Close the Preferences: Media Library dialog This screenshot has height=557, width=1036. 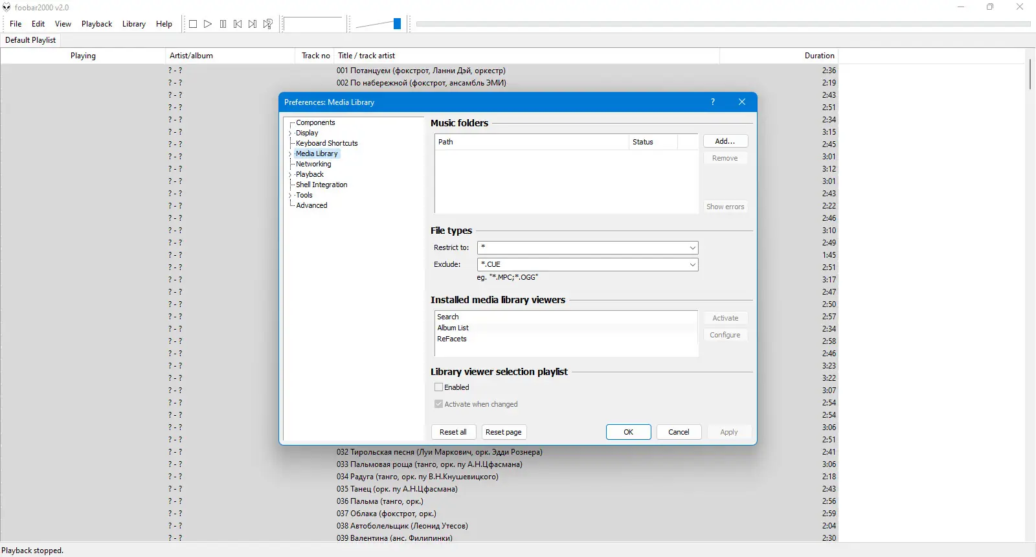742,102
